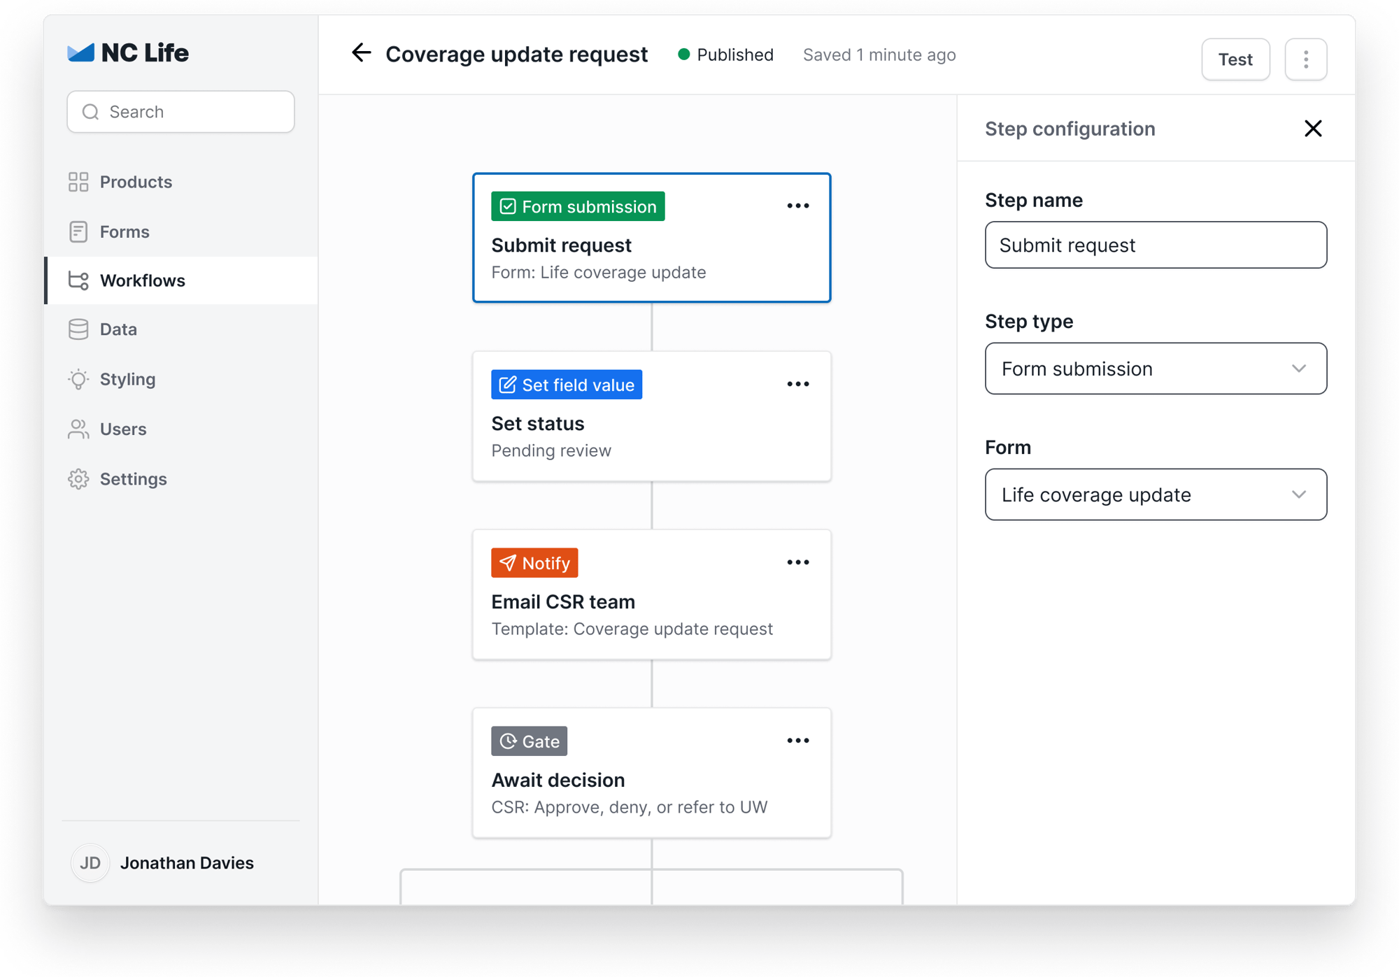The image size is (1399, 977).
Task: Click the Data database icon
Action: 78,329
